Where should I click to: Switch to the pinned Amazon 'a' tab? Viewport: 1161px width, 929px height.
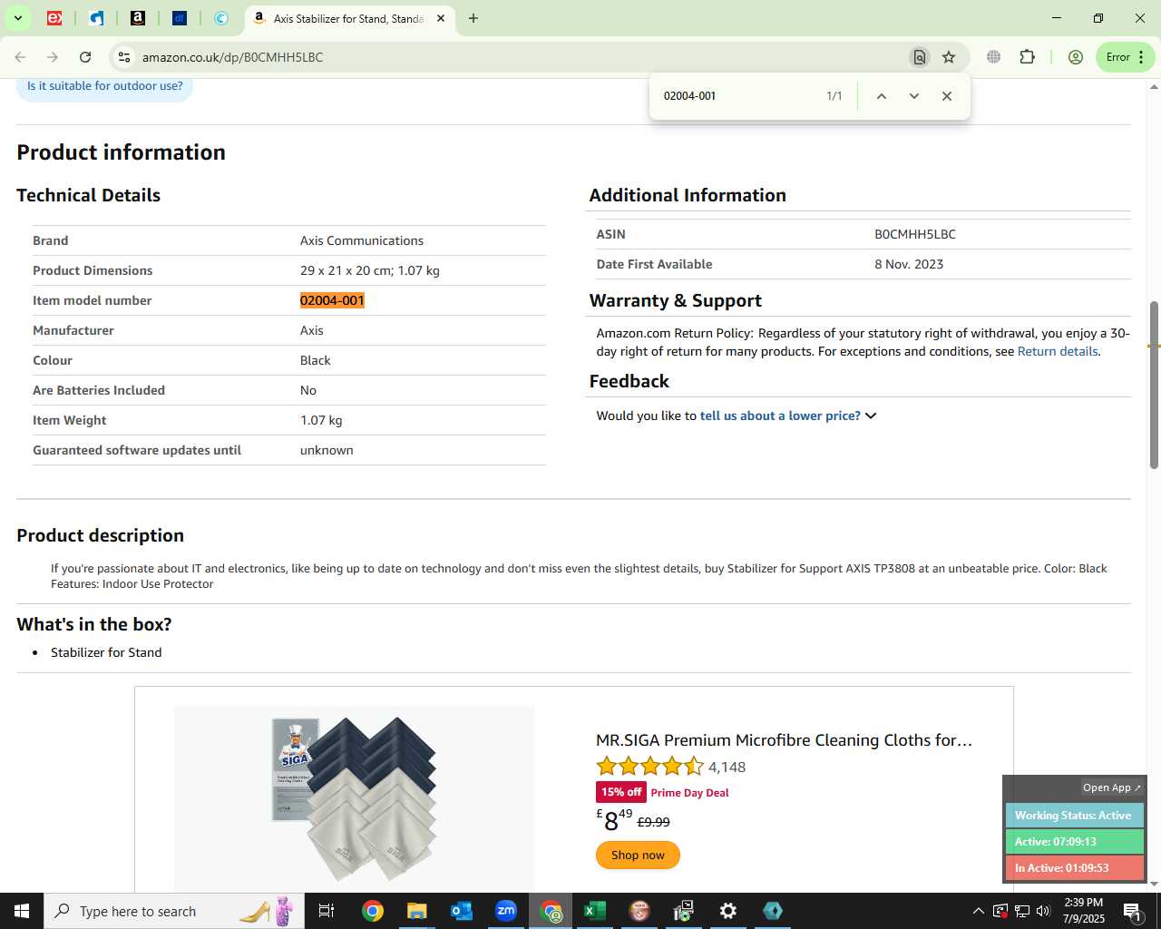(138, 18)
